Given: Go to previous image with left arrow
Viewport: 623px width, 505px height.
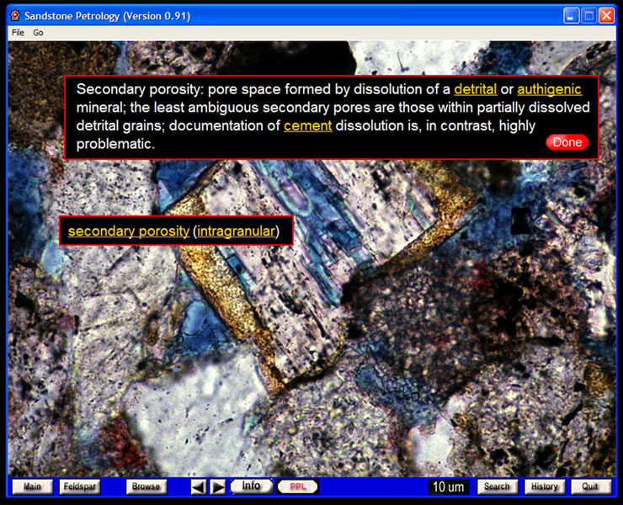Looking at the screenshot, I should (x=198, y=487).
